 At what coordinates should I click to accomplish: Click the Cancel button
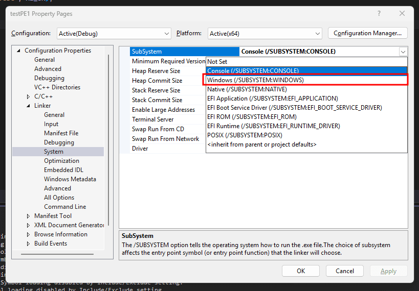[x=344, y=271]
